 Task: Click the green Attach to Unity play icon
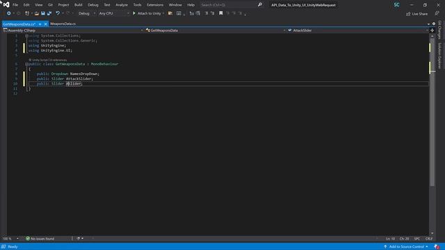pos(134,13)
